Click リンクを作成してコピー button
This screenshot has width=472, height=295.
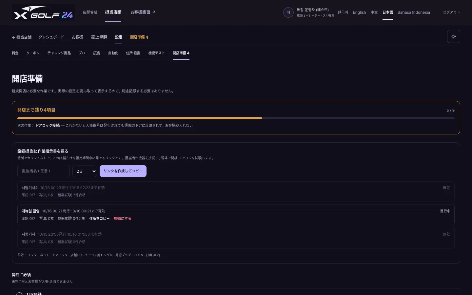point(123,171)
